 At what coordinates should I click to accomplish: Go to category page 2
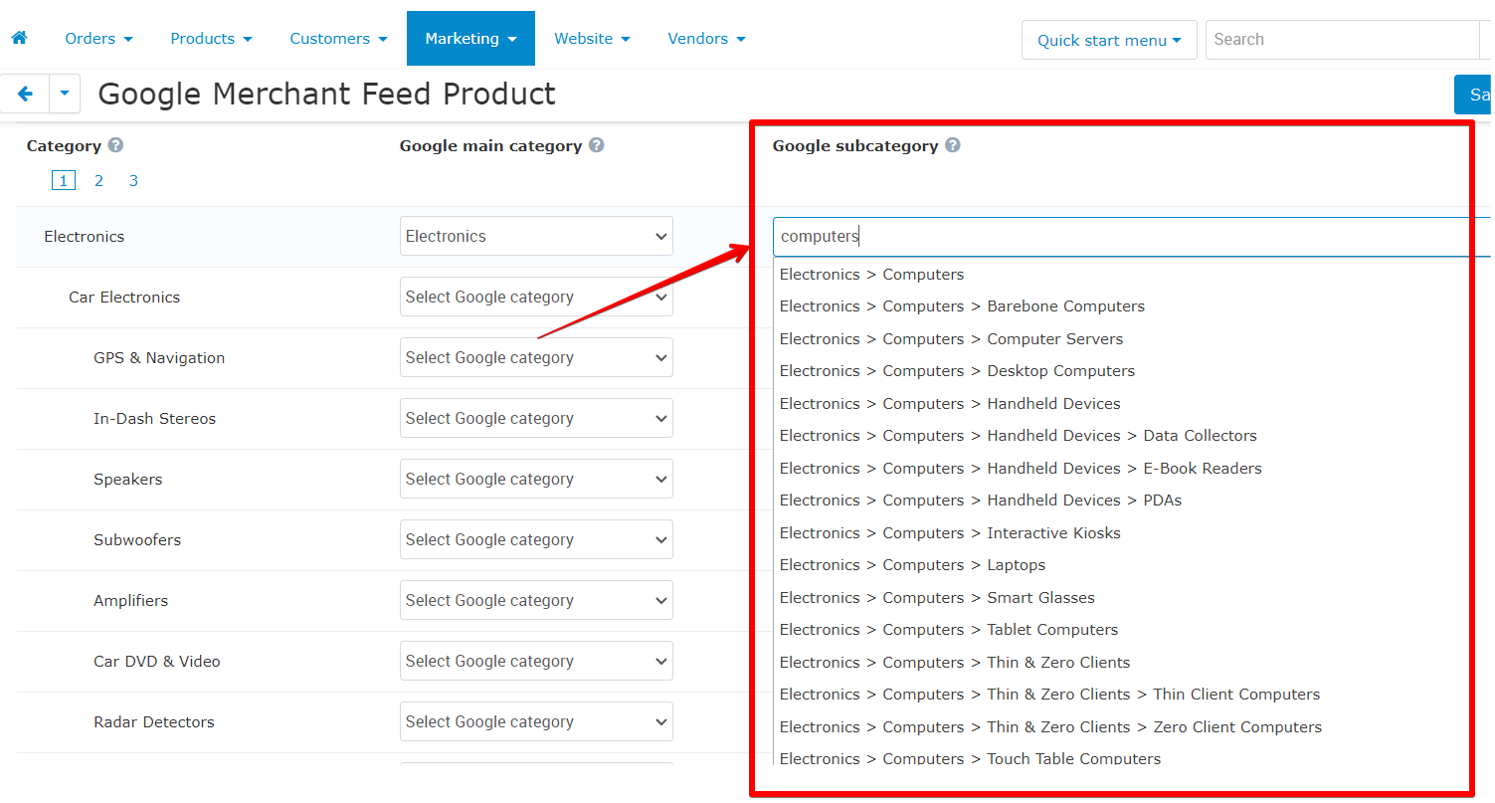(98, 181)
